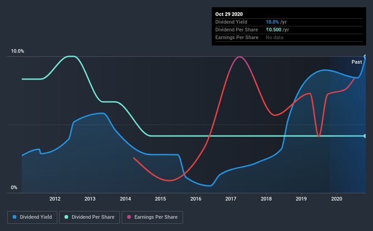Click the blue Dividend Yield legend dot
This screenshot has height=231, width=373.
[x=15, y=217]
